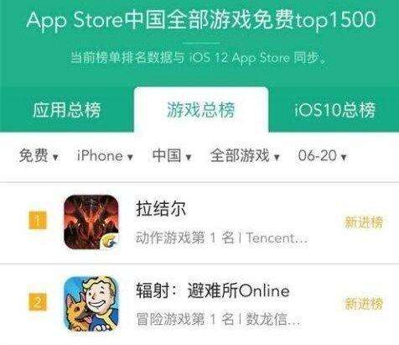Click 新进榜 label for 辐射：避难所Online
399x345 pixels.
(x=364, y=304)
